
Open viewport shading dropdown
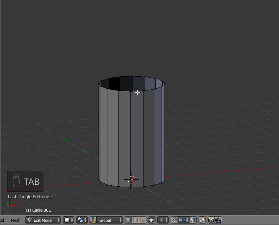tap(68, 220)
